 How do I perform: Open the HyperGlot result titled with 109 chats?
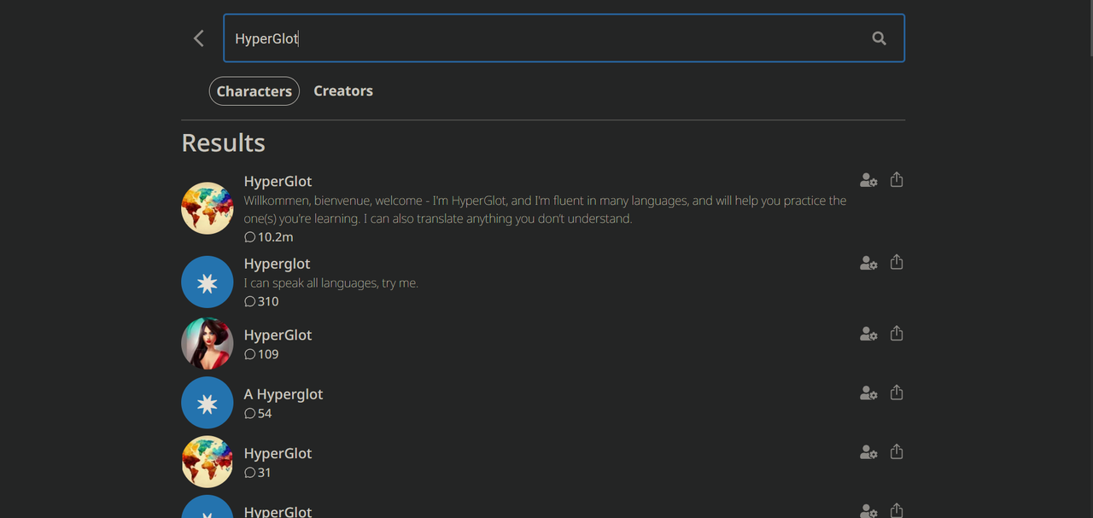pos(278,335)
